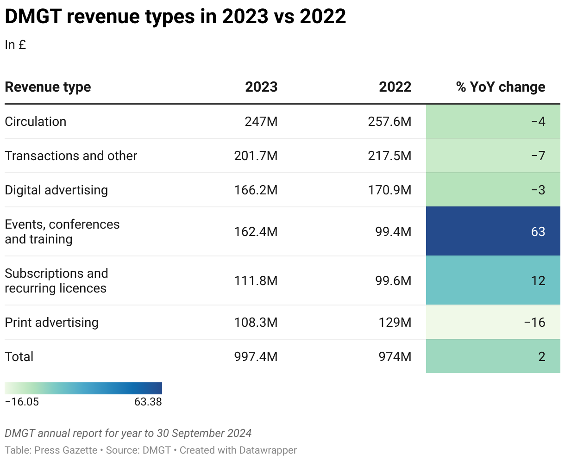Viewport: 565px width, 461px height.
Task: Click the color gradient legend bar
Action: [83, 388]
